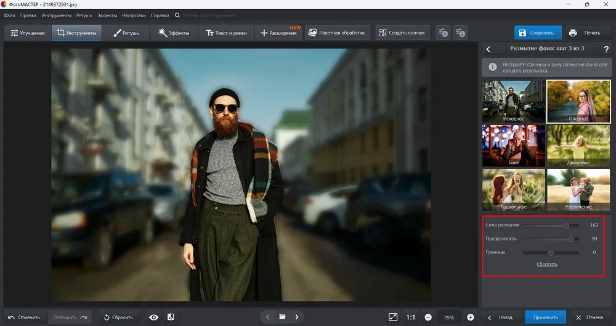Open the folder browse icon
616x326 pixels.
tap(282, 317)
